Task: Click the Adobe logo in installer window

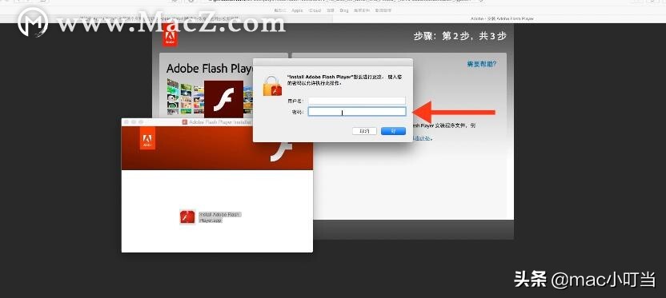Action: coord(147,139)
